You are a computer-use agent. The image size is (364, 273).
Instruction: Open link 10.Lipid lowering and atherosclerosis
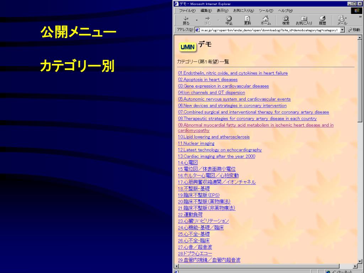pyautogui.click(x=214, y=137)
